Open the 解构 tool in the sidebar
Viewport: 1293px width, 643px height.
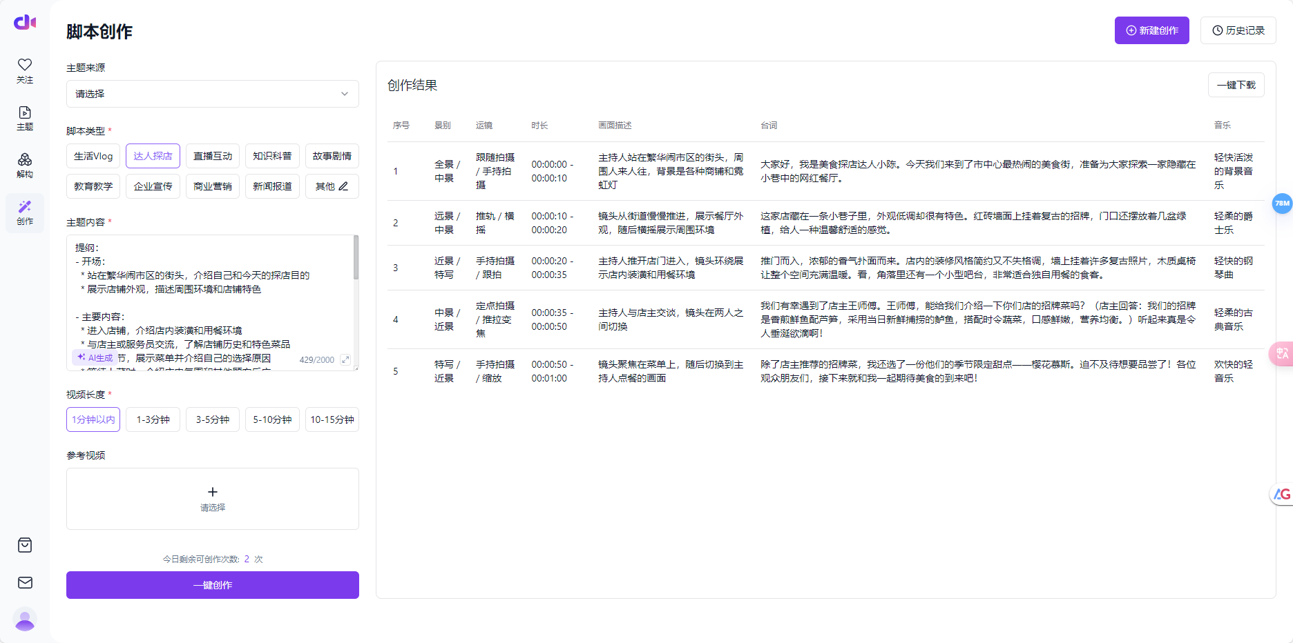tap(25, 164)
